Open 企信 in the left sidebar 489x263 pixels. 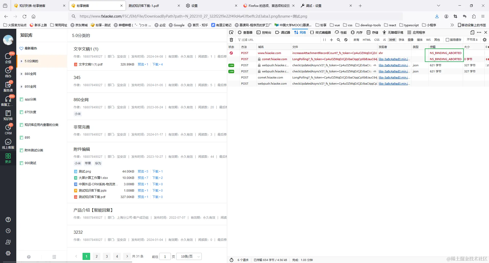pos(8,58)
